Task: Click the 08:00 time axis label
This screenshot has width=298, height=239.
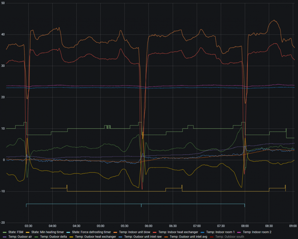Action: (245, 226)
